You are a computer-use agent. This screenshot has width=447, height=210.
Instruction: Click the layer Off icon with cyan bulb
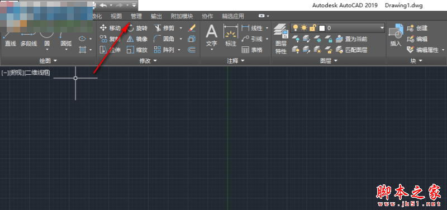tap(296, 39)
